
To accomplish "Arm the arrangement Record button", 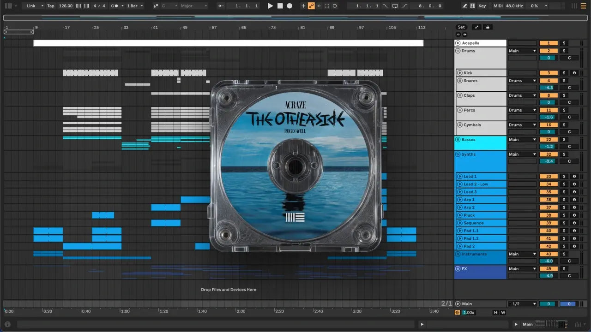I will click(289, 6).
